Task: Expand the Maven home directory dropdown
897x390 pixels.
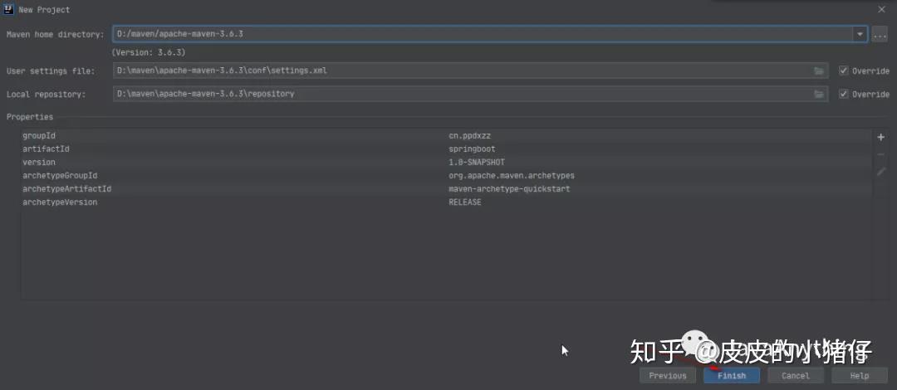Action: 860,35
